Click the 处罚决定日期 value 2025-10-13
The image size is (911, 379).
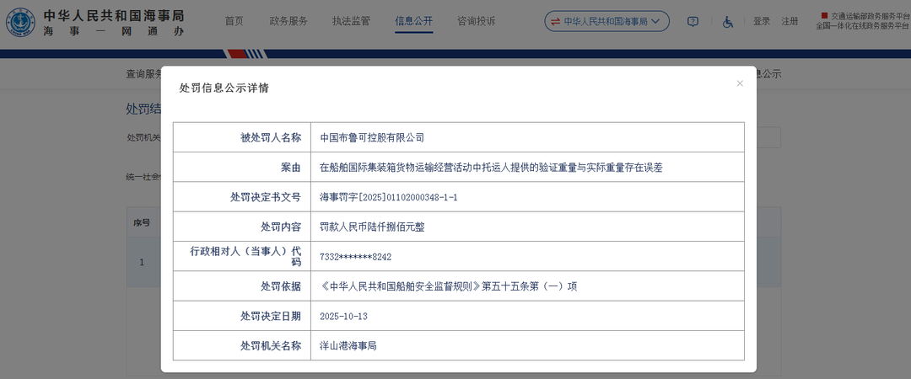click(x=344, y=317)
